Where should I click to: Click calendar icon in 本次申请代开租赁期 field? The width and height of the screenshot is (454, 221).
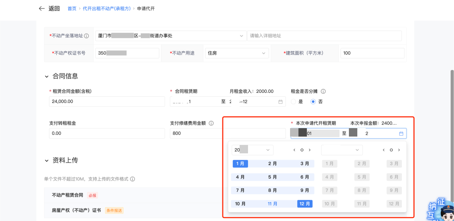(x=401, y=134)
